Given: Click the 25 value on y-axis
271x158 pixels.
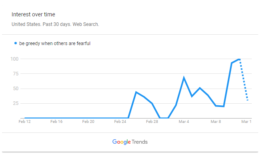Looking at the screenshot, I should pyautogui.click(x=16, y=103).
